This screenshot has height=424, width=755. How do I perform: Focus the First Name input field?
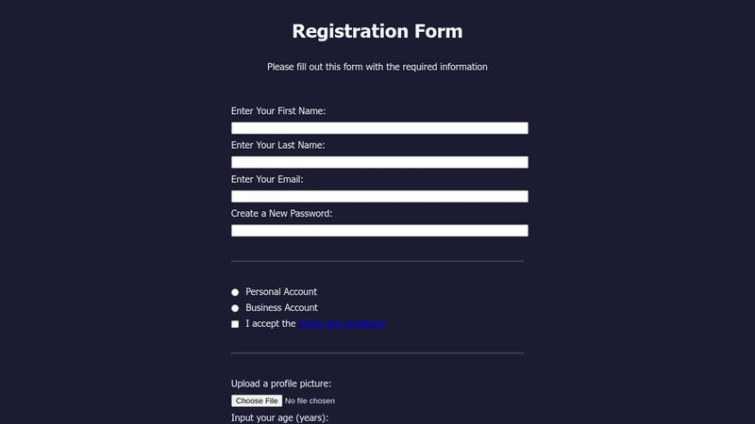tap(379, 128)
